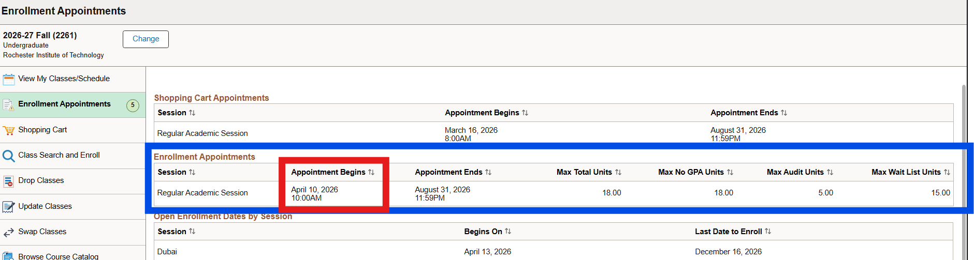Open Drop Classes menu item

[41, 180]
